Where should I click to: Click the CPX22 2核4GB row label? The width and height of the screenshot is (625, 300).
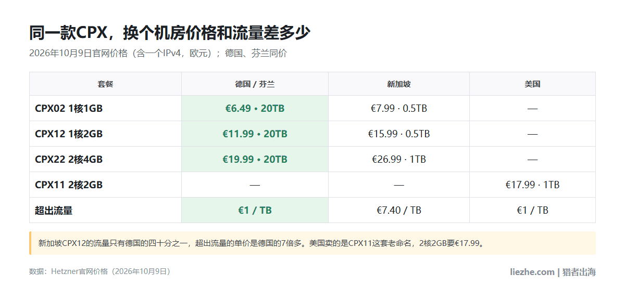69,160
